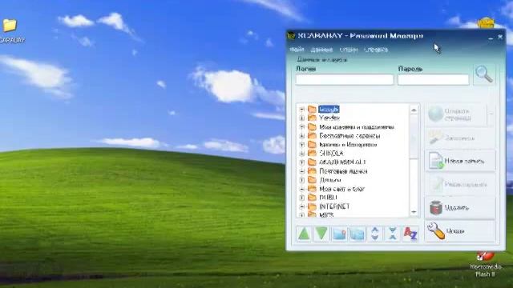Click tree list scrollbar up arrow
This screenshot has width=513, height=288.
pyautogui.click(x=414, y=110)
